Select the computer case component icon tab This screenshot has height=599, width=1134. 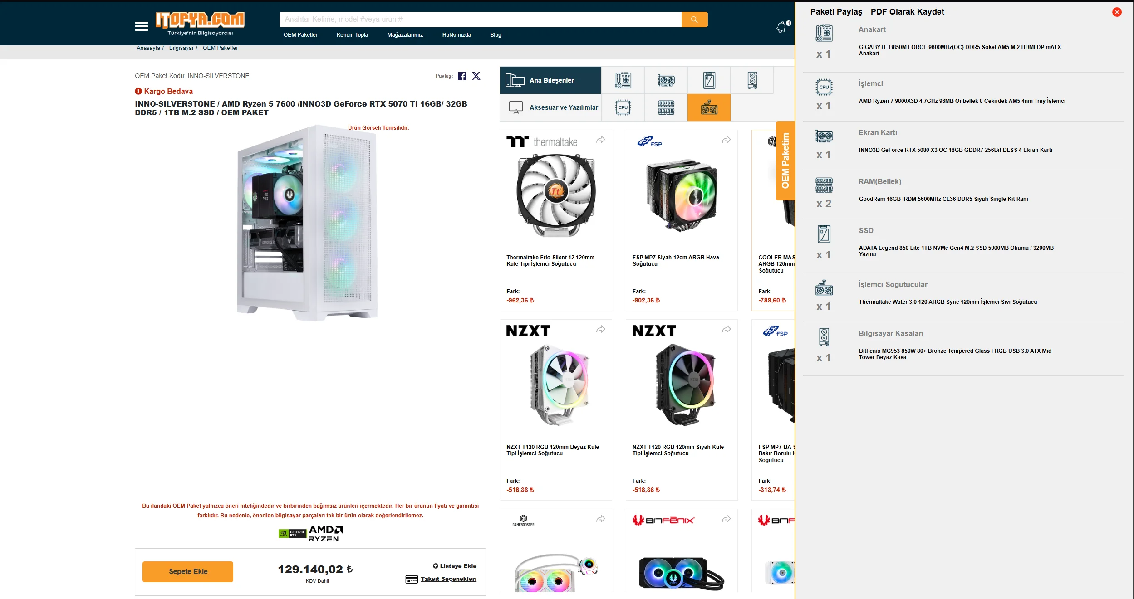click(752, 80)
